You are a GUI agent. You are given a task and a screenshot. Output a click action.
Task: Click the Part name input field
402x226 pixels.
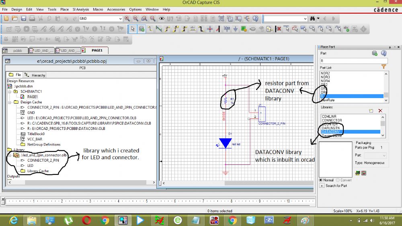[354, 61]
